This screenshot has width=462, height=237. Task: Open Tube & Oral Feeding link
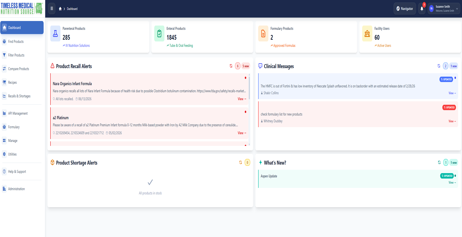tap(180, 45)
